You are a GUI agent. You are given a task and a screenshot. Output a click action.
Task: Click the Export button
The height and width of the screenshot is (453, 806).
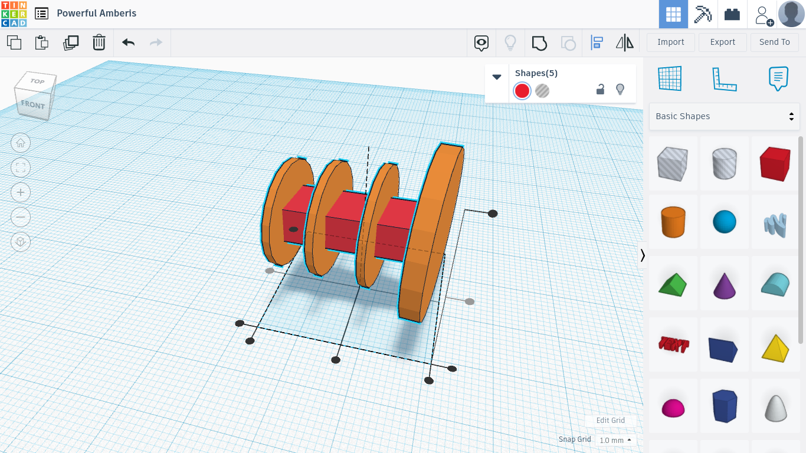point(723,42)
